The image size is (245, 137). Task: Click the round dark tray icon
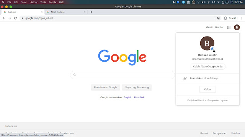[x=193, y=2]
